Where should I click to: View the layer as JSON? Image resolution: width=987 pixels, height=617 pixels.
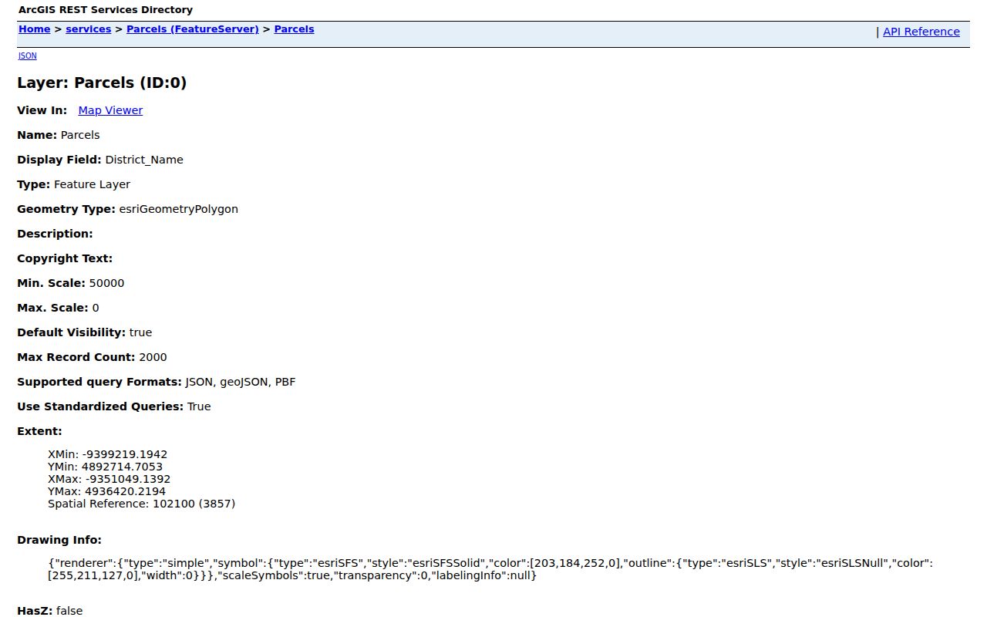(x=27, y=56)
